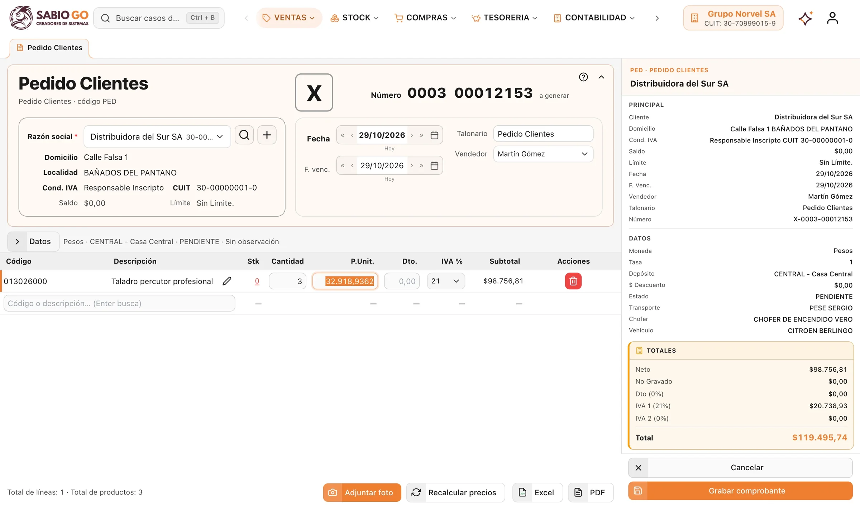Click Cancelar button

(740, 468)
